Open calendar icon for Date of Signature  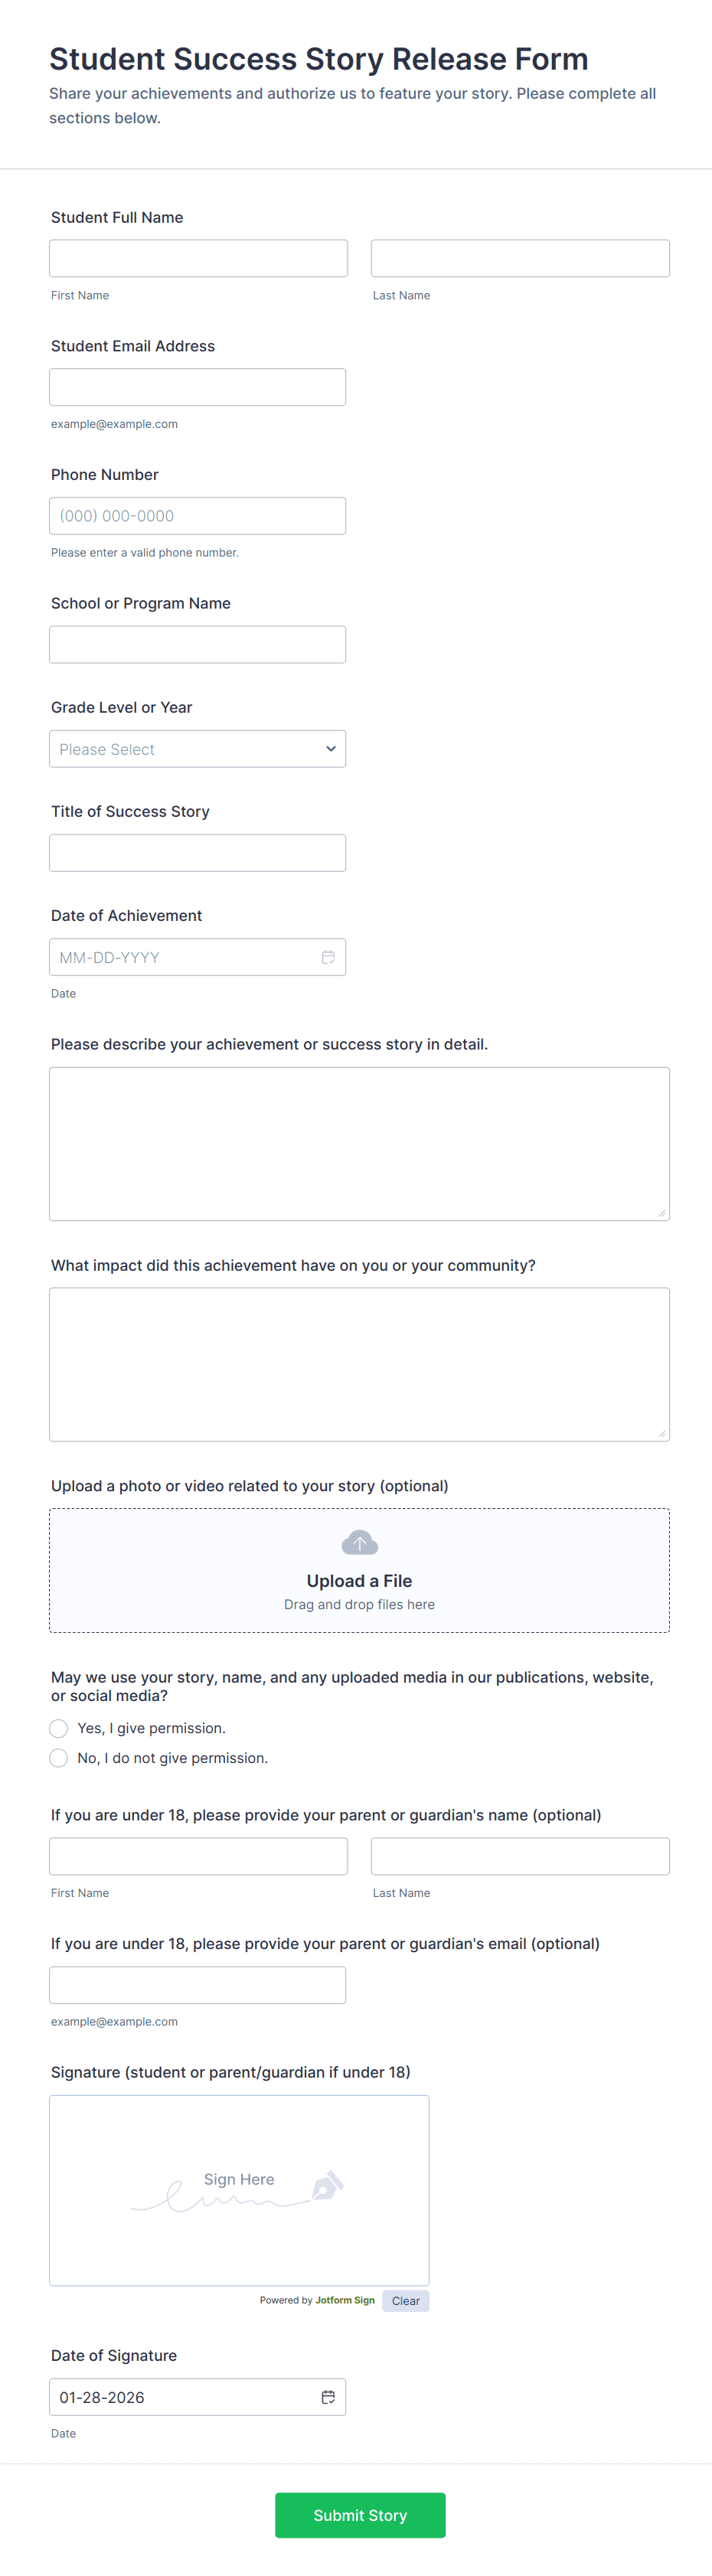tap(328, 2397)
